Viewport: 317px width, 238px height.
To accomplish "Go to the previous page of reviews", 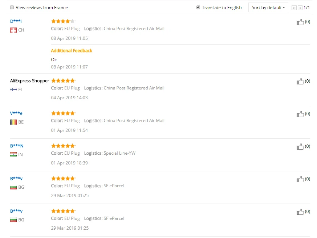I will point(294,8).
